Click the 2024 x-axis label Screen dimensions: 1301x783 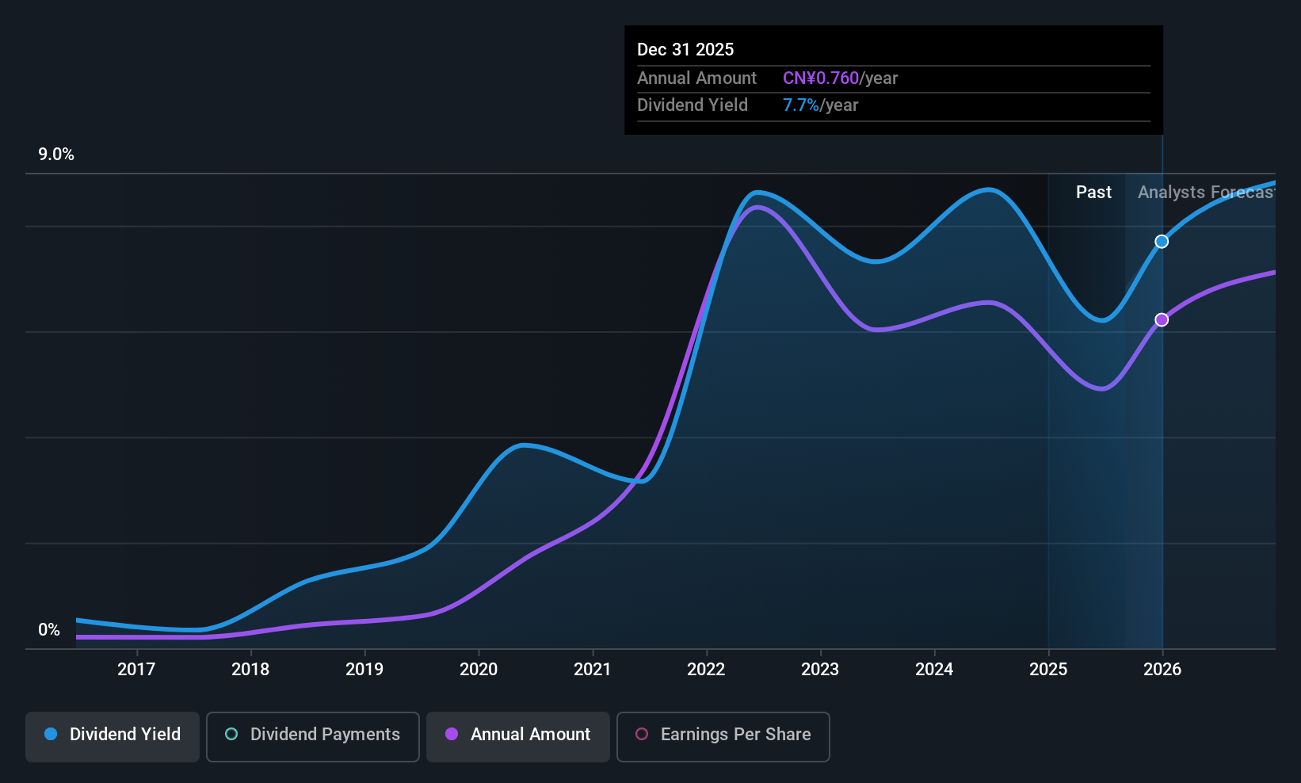pyautogui.click(x=934, y=670)
